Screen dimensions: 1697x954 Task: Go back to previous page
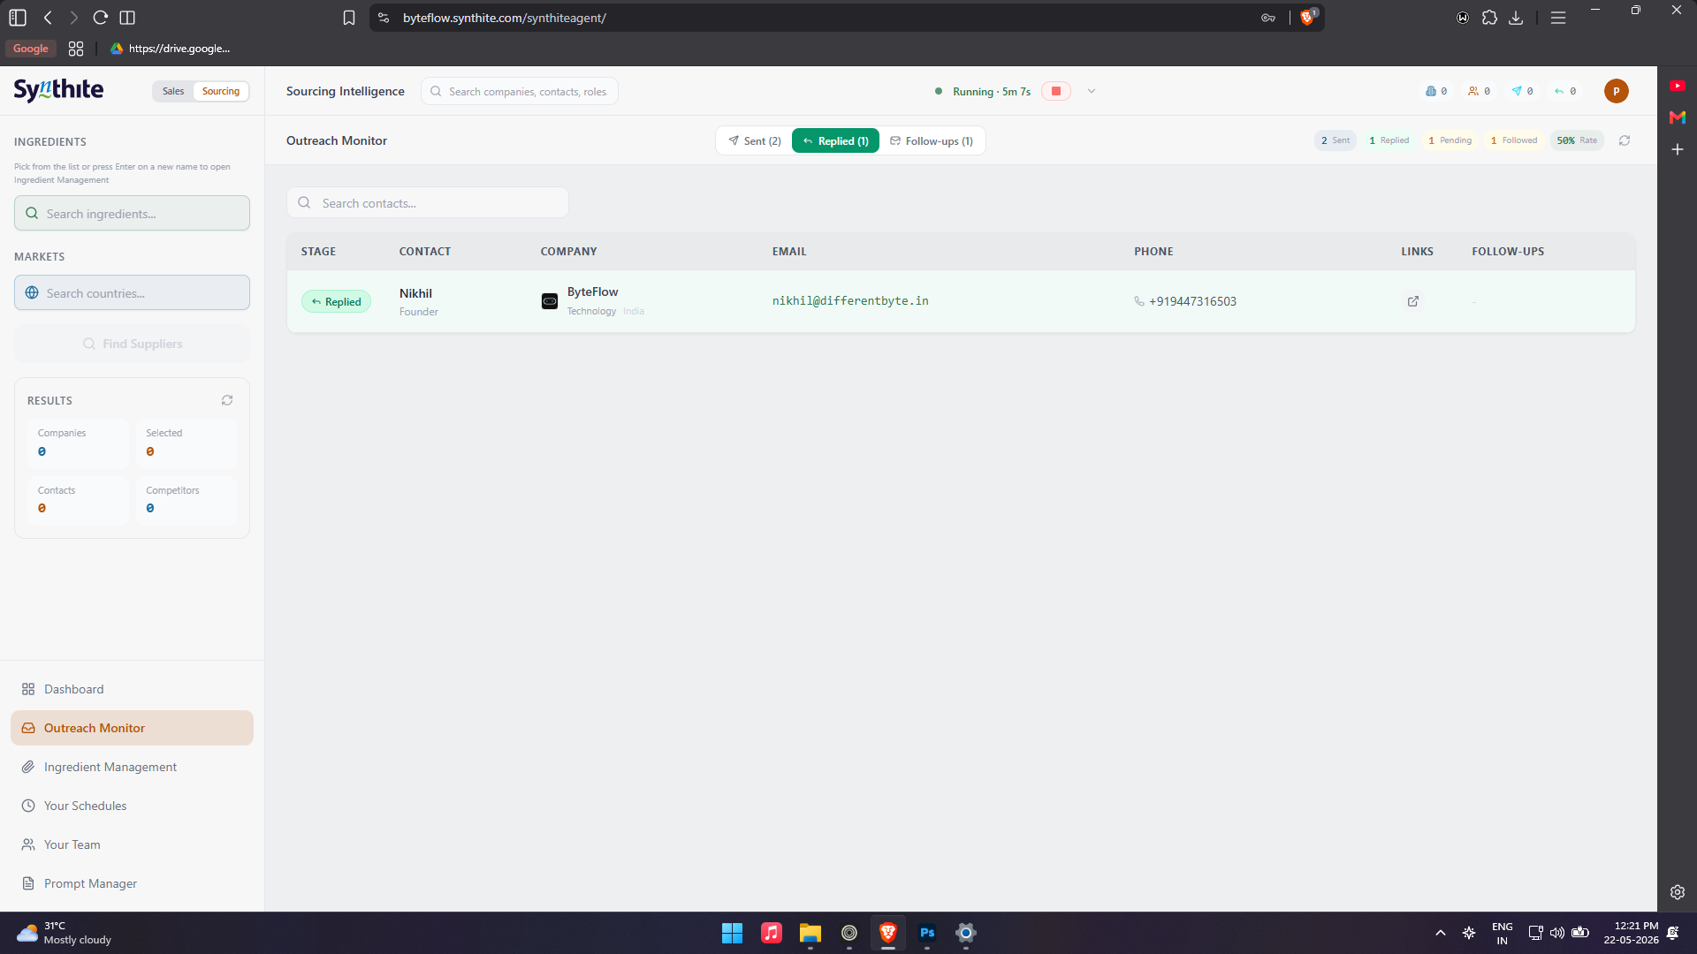pyautogui.click(x=49, y=18)
